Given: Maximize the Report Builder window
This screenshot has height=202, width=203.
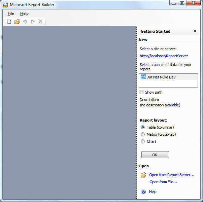Looking at the screenshot, I should 182,3.
